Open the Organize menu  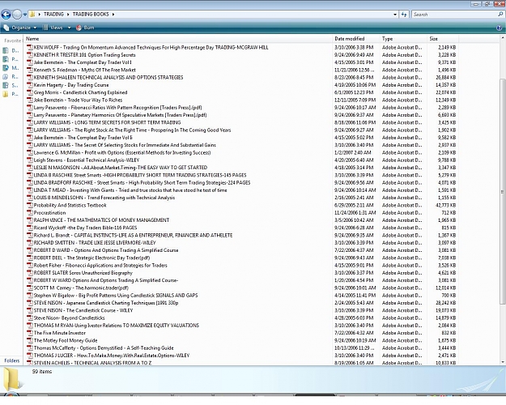click(19, 28)
